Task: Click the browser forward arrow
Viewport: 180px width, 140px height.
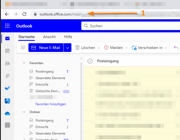Action: coord(16,14)
